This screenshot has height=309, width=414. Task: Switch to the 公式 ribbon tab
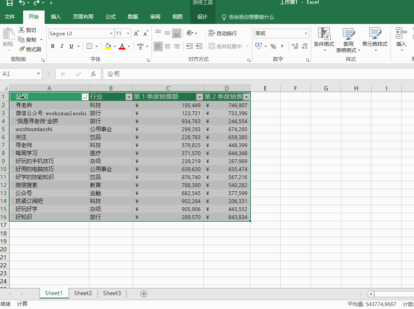click(x=111, y=17)
